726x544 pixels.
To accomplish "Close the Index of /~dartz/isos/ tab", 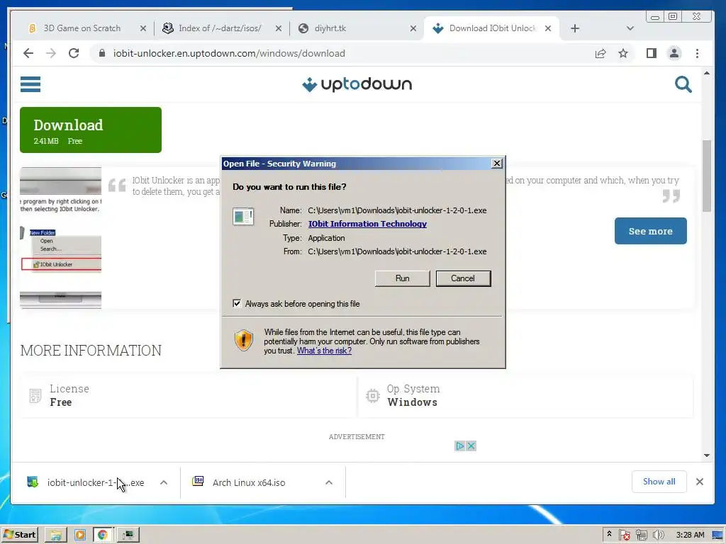I will (278, 28).
